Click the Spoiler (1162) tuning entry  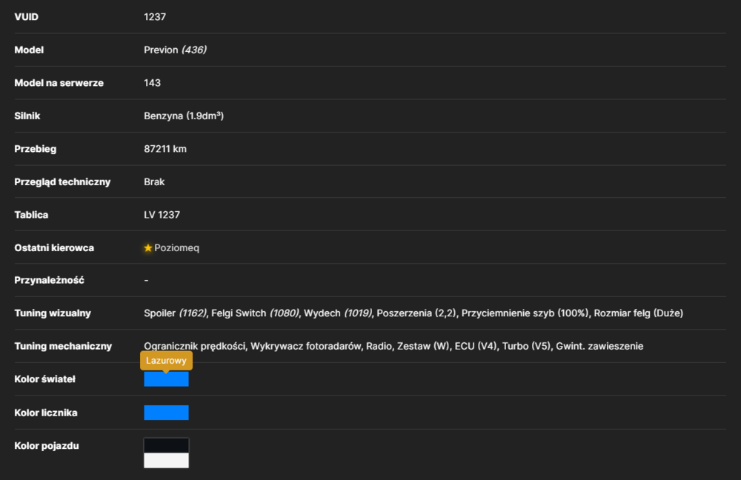[x=176, y=313]
